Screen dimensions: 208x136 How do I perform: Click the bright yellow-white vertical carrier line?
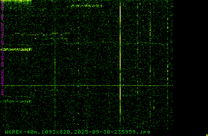point(120,52)
